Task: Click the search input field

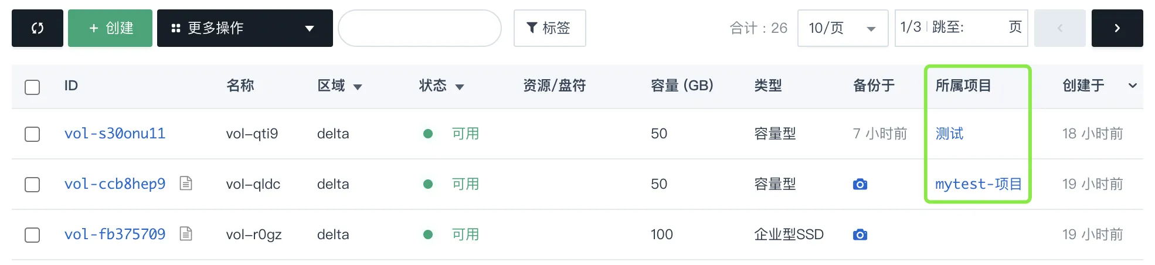Action: pyautogui.click(x=420, y=28)
